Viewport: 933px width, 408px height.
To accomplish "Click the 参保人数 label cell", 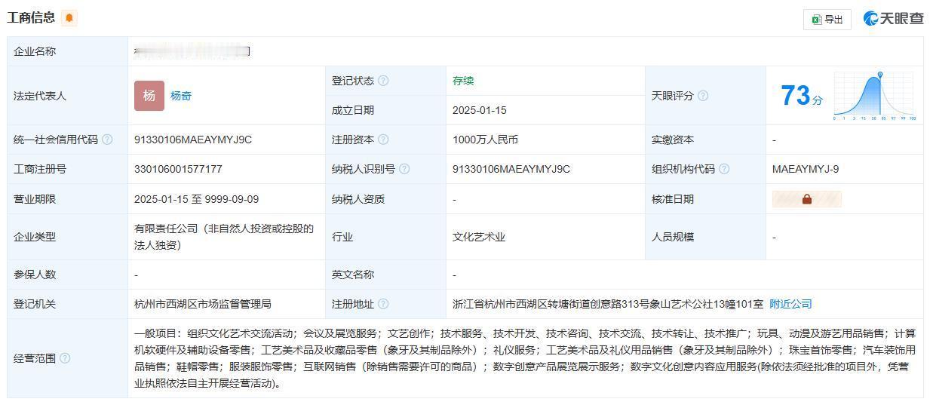I will (67, 275).
